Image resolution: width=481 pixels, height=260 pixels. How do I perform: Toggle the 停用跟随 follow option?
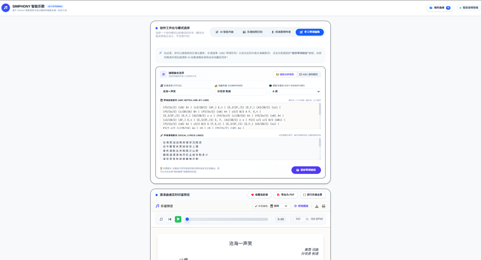click(x=301, y=206)
